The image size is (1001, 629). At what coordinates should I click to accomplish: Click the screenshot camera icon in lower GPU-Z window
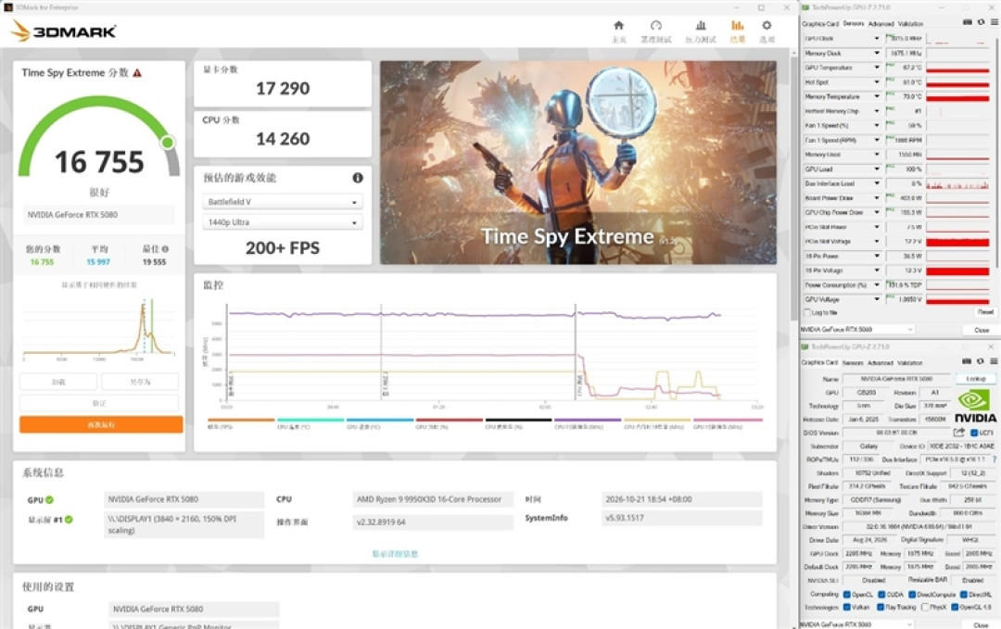(967, 361)
